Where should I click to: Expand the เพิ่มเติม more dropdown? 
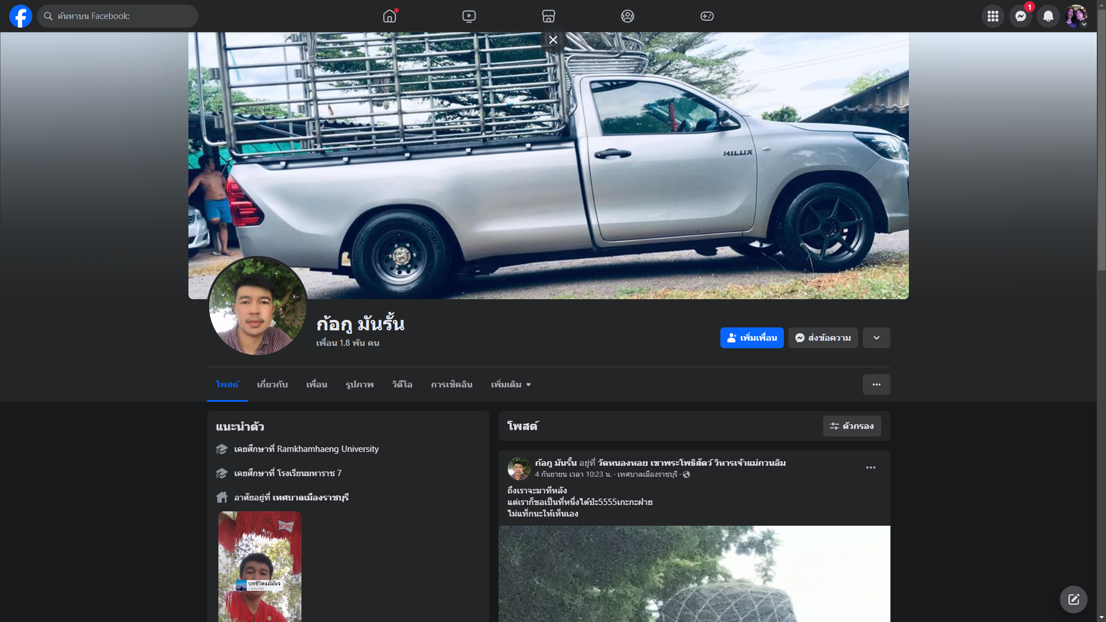point(511,384)
